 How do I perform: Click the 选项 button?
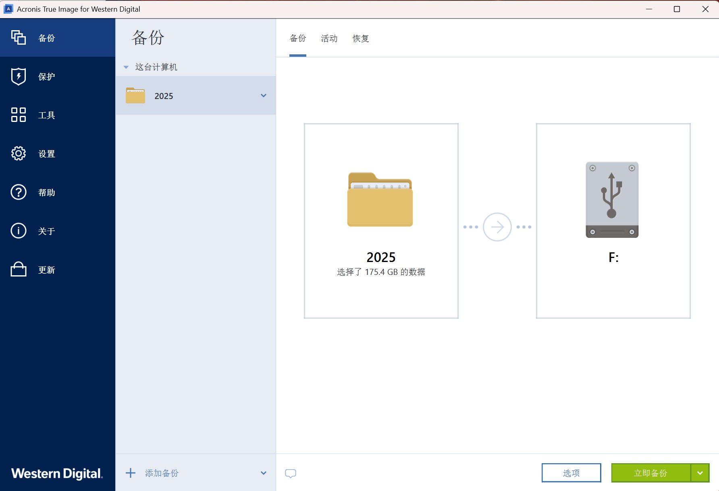coord(571,473)
